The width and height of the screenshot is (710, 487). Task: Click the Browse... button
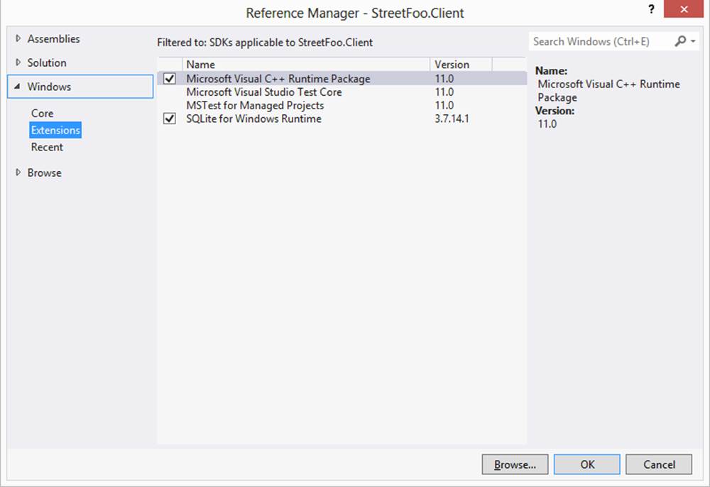click(515, 464)
